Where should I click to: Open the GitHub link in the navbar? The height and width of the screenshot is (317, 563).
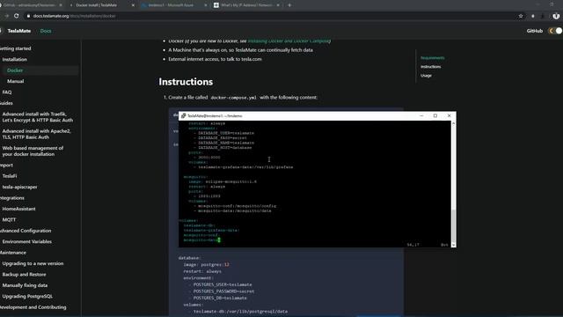[534, 31]
